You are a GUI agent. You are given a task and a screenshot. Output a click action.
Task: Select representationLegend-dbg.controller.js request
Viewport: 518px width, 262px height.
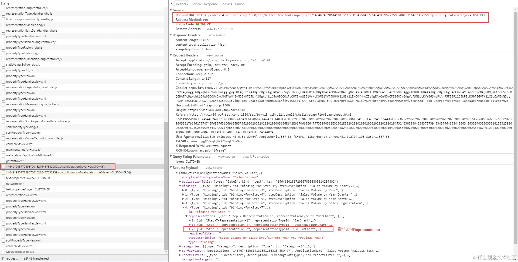[x=82, y=87]
